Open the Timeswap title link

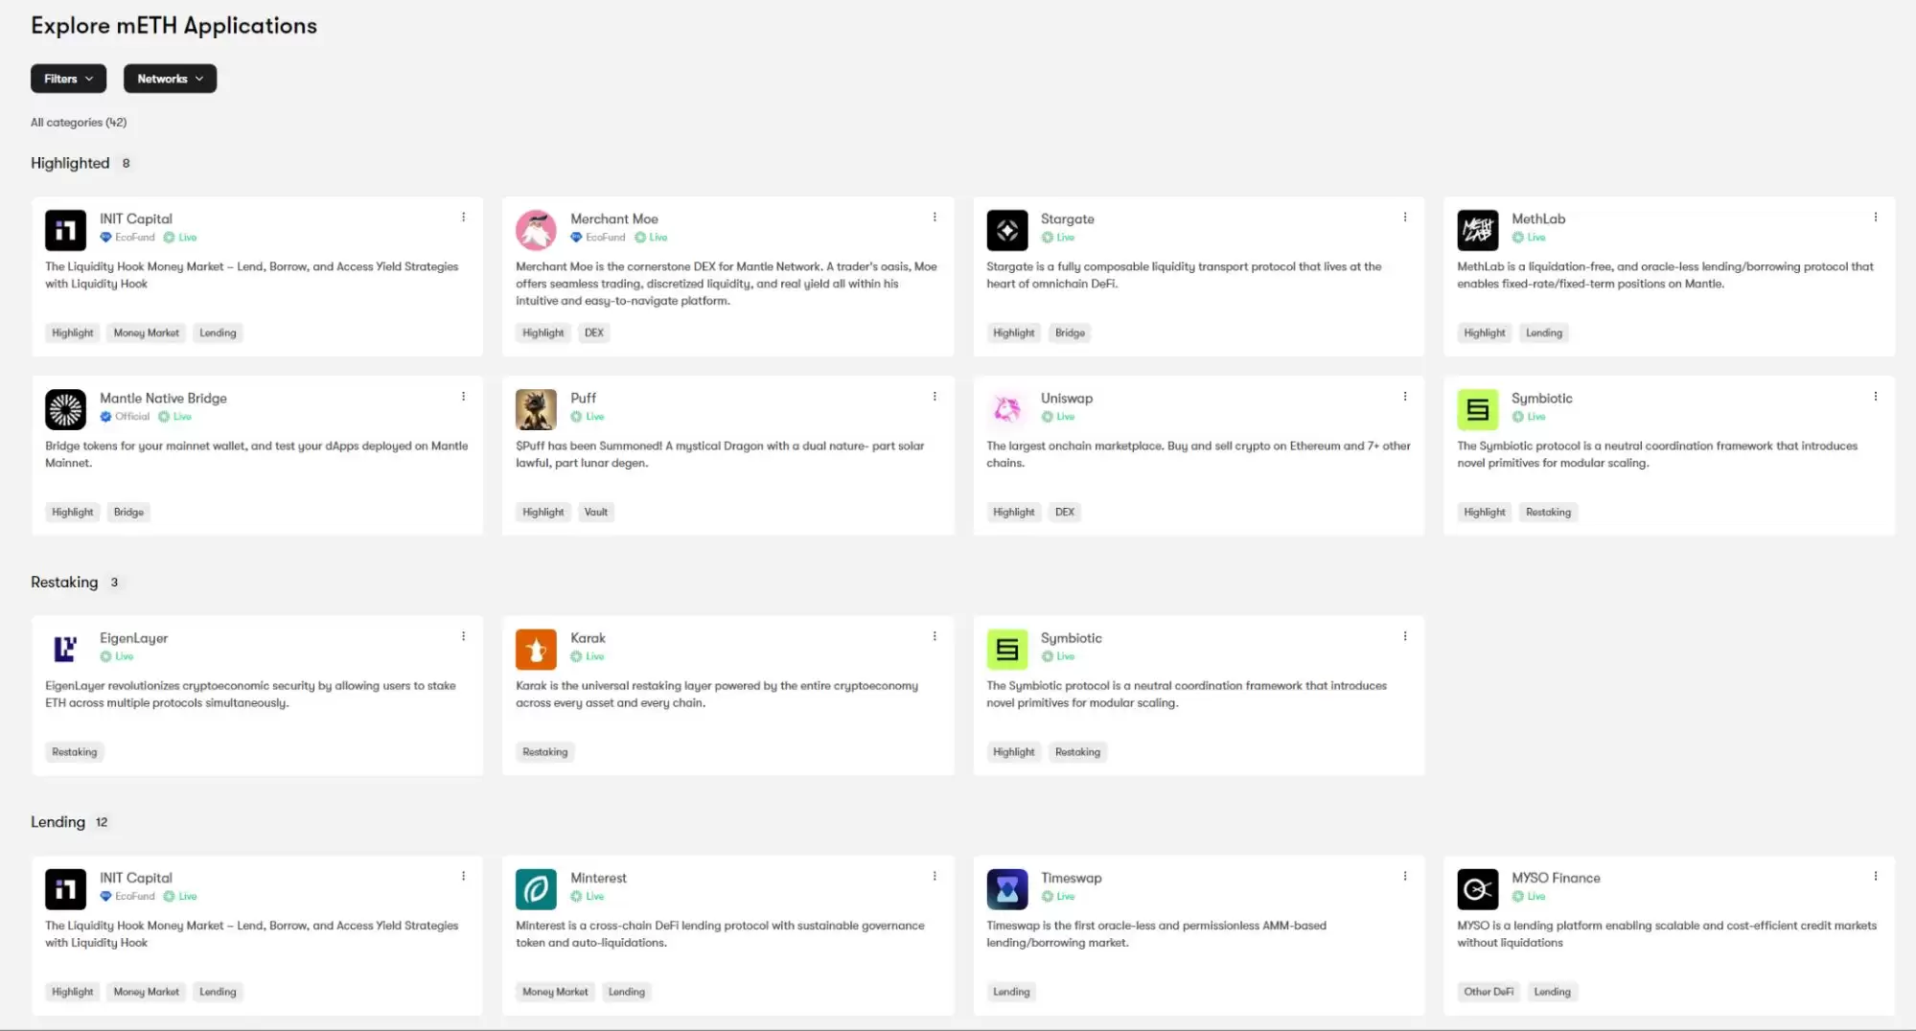[x=1072, y=879]
